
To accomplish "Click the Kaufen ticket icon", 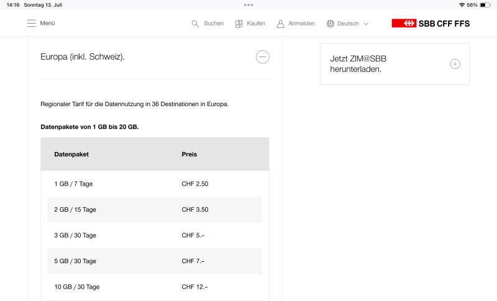I will click(x=239, y=24).
